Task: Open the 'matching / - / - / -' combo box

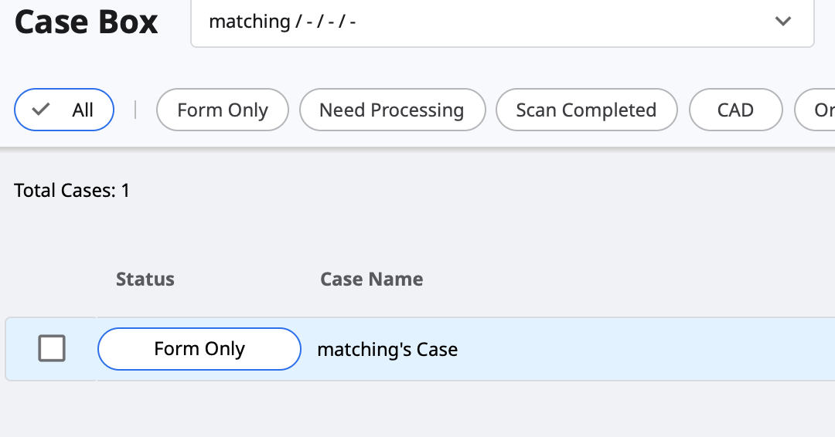Action: [x=503, y=22]
